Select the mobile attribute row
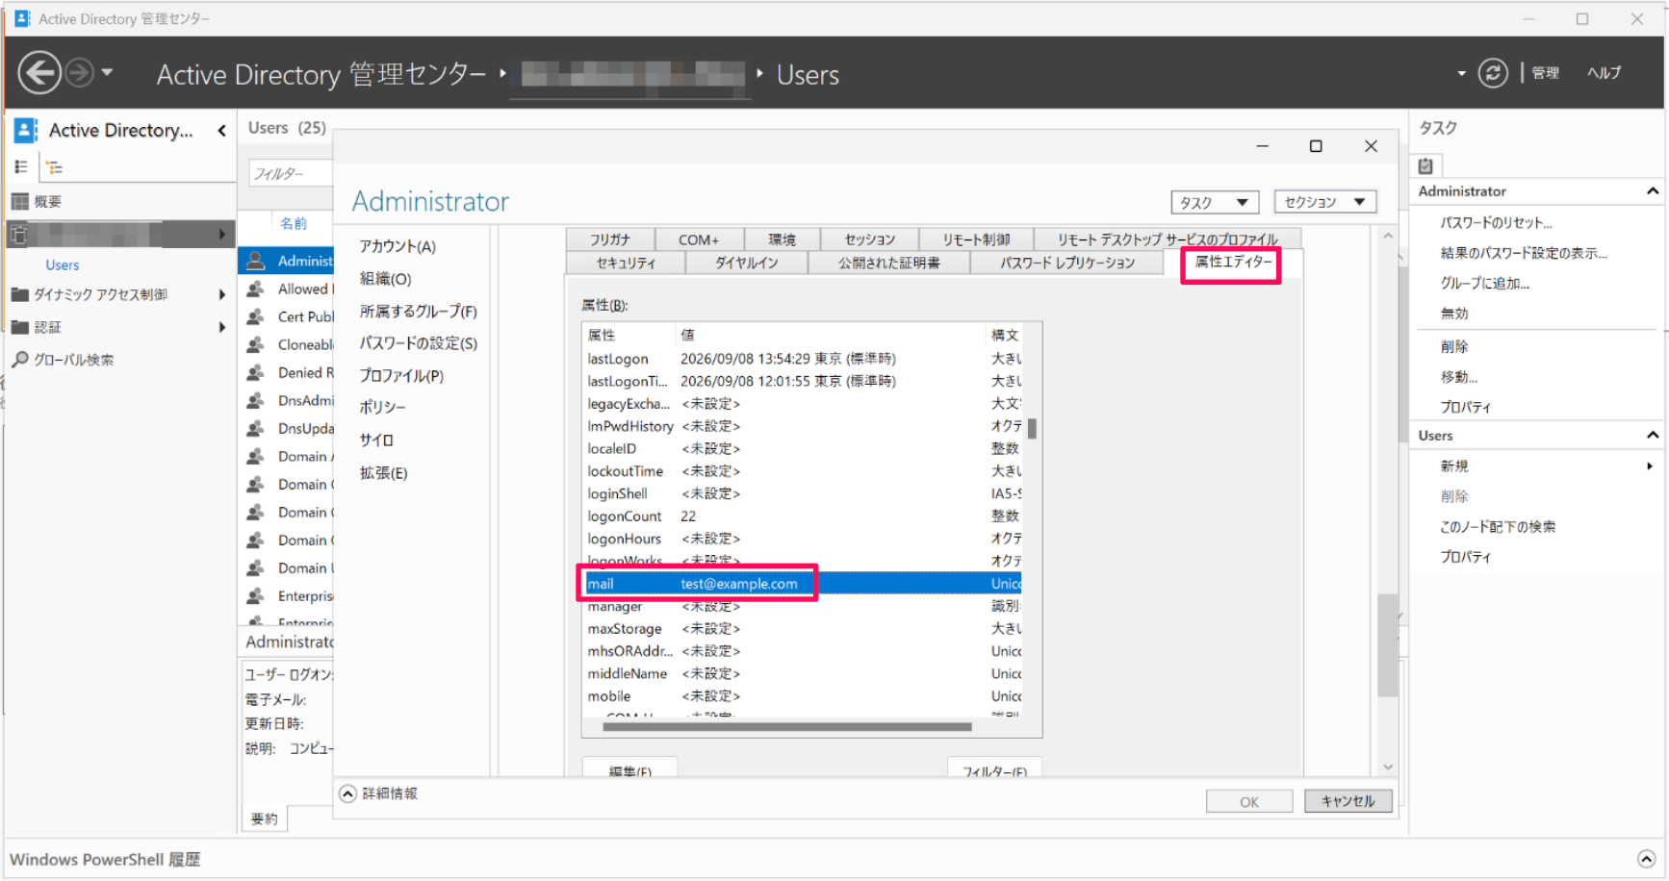Screen dimensions: 1669x881 [803, 696]
